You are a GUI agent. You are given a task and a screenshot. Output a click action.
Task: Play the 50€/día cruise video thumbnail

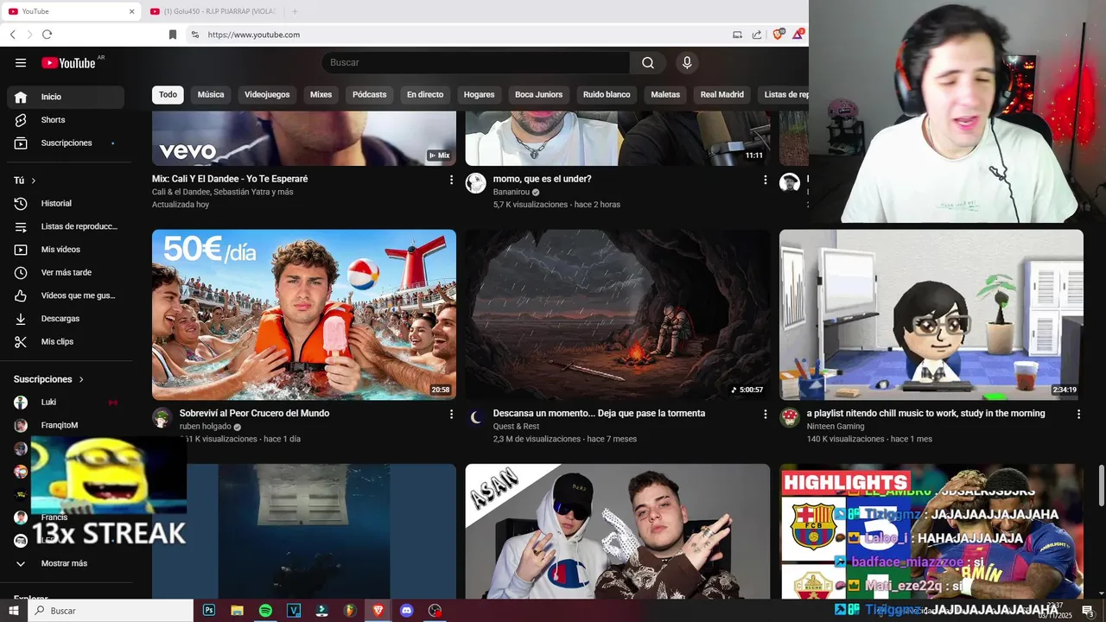pos(304,314)
